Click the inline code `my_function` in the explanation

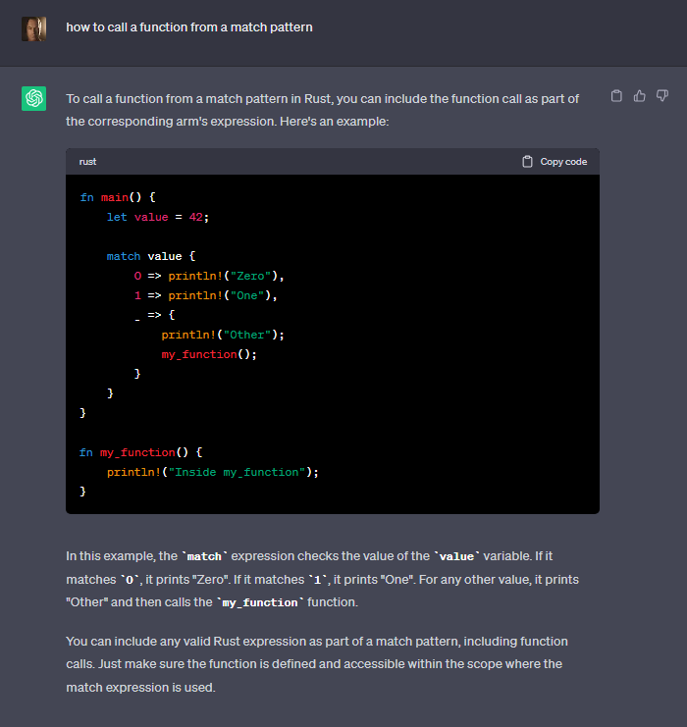(260, 602)
